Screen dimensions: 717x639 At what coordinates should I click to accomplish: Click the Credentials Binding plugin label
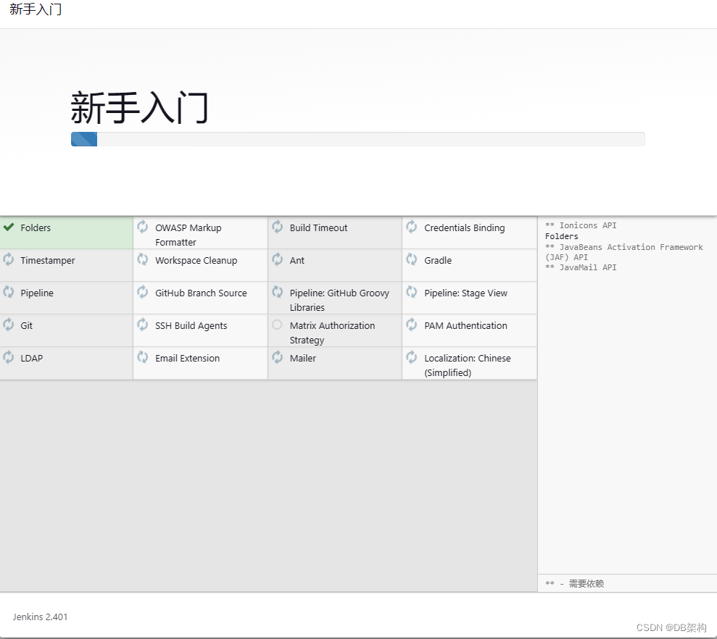click(465, 227)
